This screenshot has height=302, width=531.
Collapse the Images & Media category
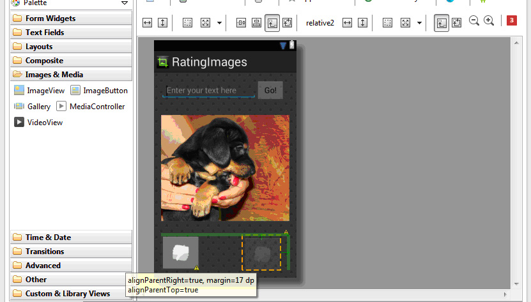tap(71, 75)
